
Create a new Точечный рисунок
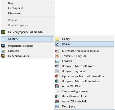click(x=84, y=56)
